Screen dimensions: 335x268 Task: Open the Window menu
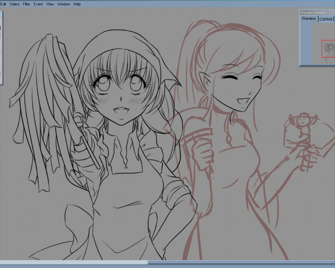coord(64,4)
